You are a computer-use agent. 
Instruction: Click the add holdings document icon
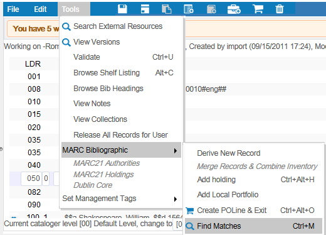click(211, 9)
